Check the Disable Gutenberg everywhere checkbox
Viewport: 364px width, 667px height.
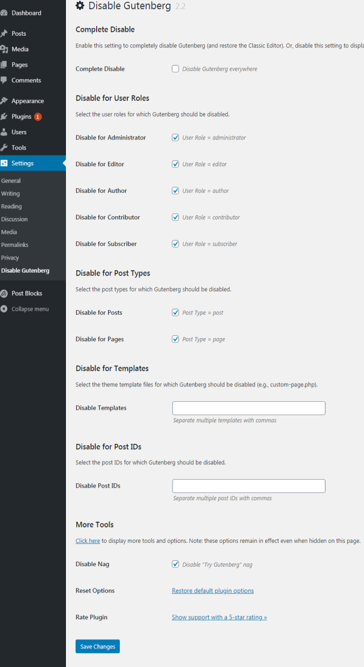point(175,69)
